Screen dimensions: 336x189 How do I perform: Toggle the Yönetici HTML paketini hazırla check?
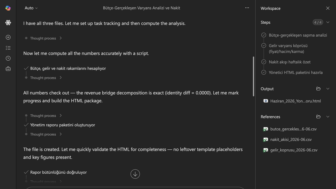point(264,72)
